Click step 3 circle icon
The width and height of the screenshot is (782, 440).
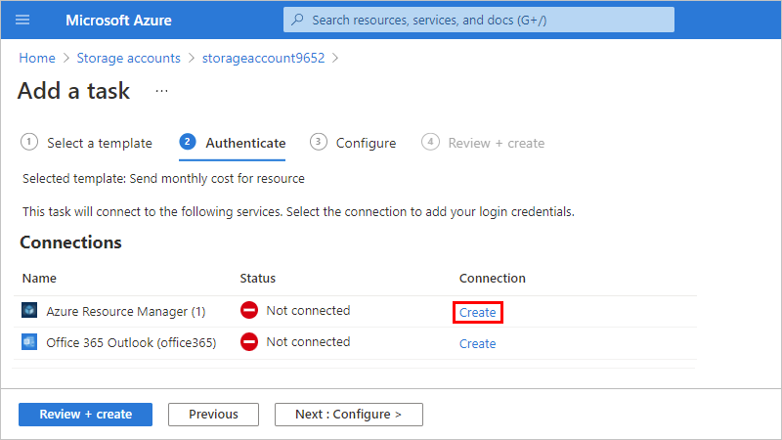[x=319, y=142]
